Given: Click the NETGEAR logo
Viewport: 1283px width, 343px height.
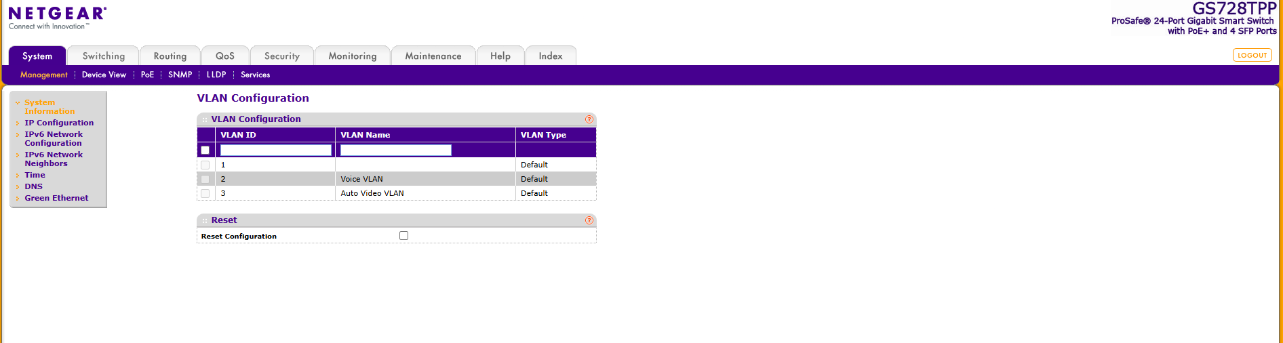Looking at the screenshot, I should click(57, 18).
